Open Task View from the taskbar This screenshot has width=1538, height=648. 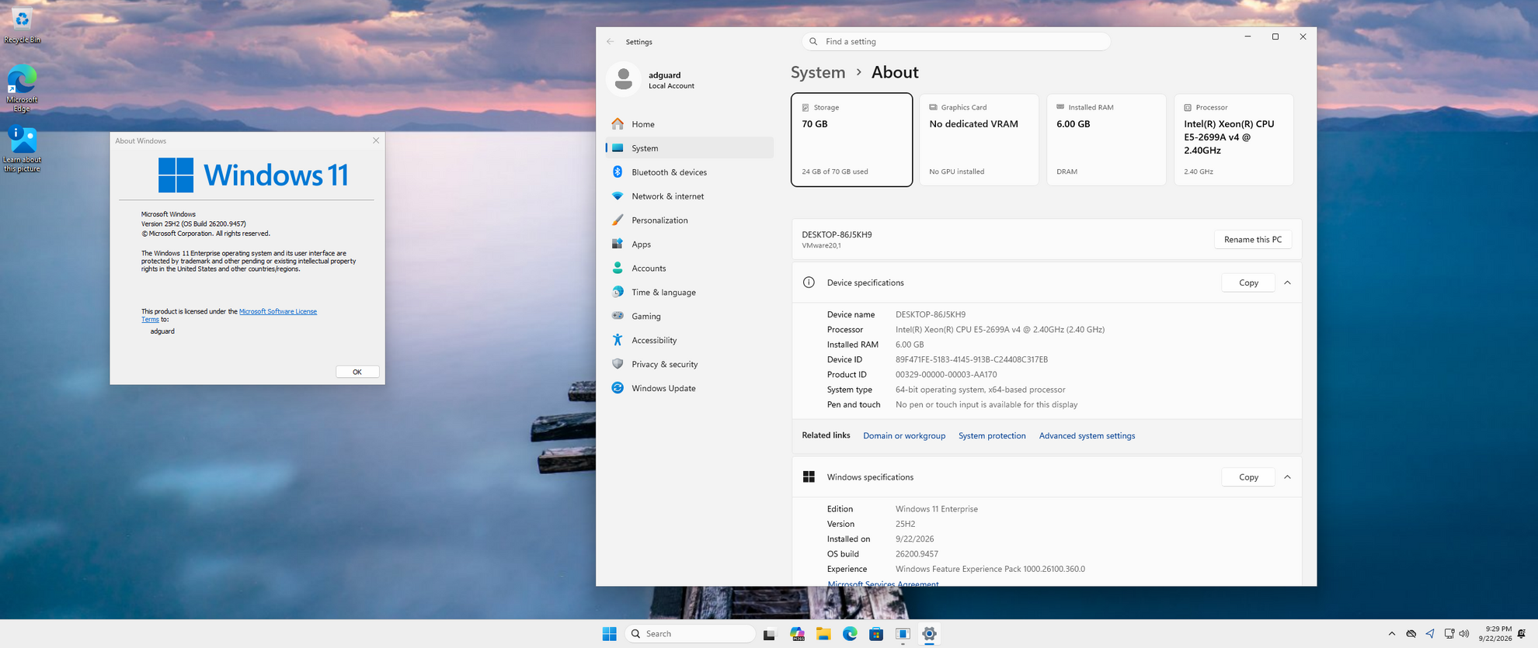[x=769, y=634]
